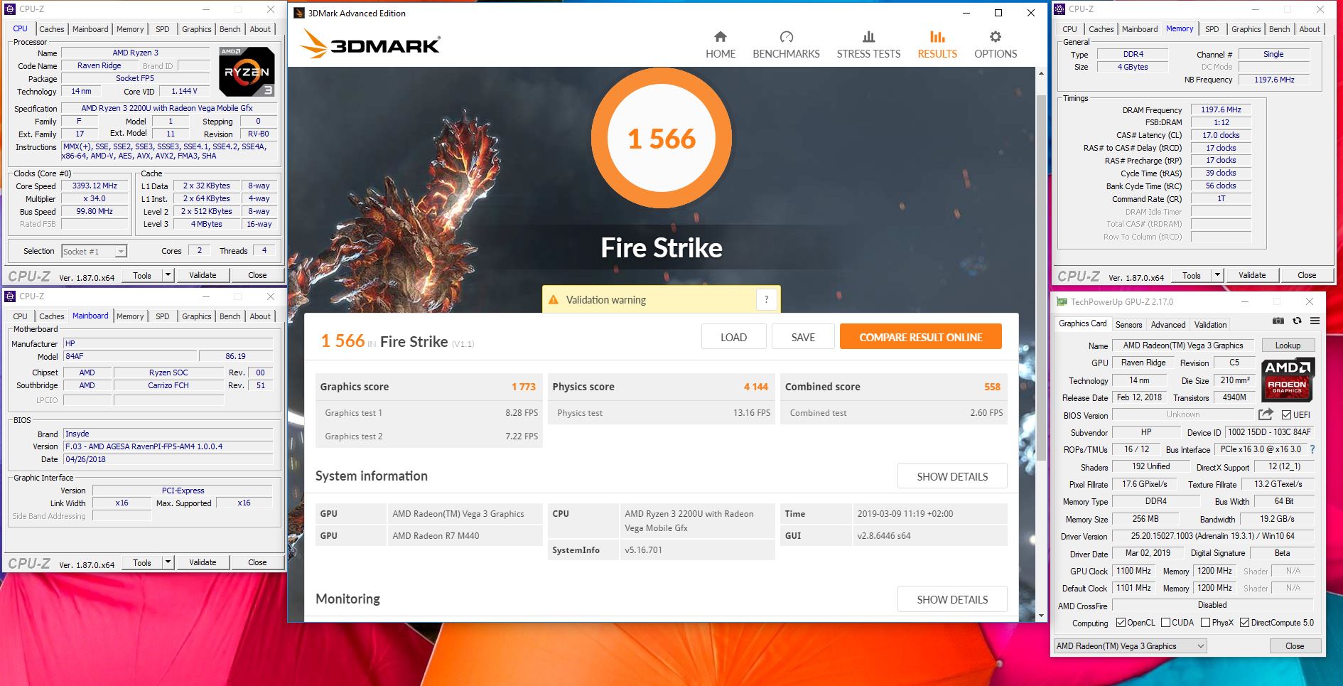This screenshot has height=686, width=1343.
Task: Click the Ryzen 3 logo in CPU-Z
Action: pyautogui.click(x=247, y=72)
